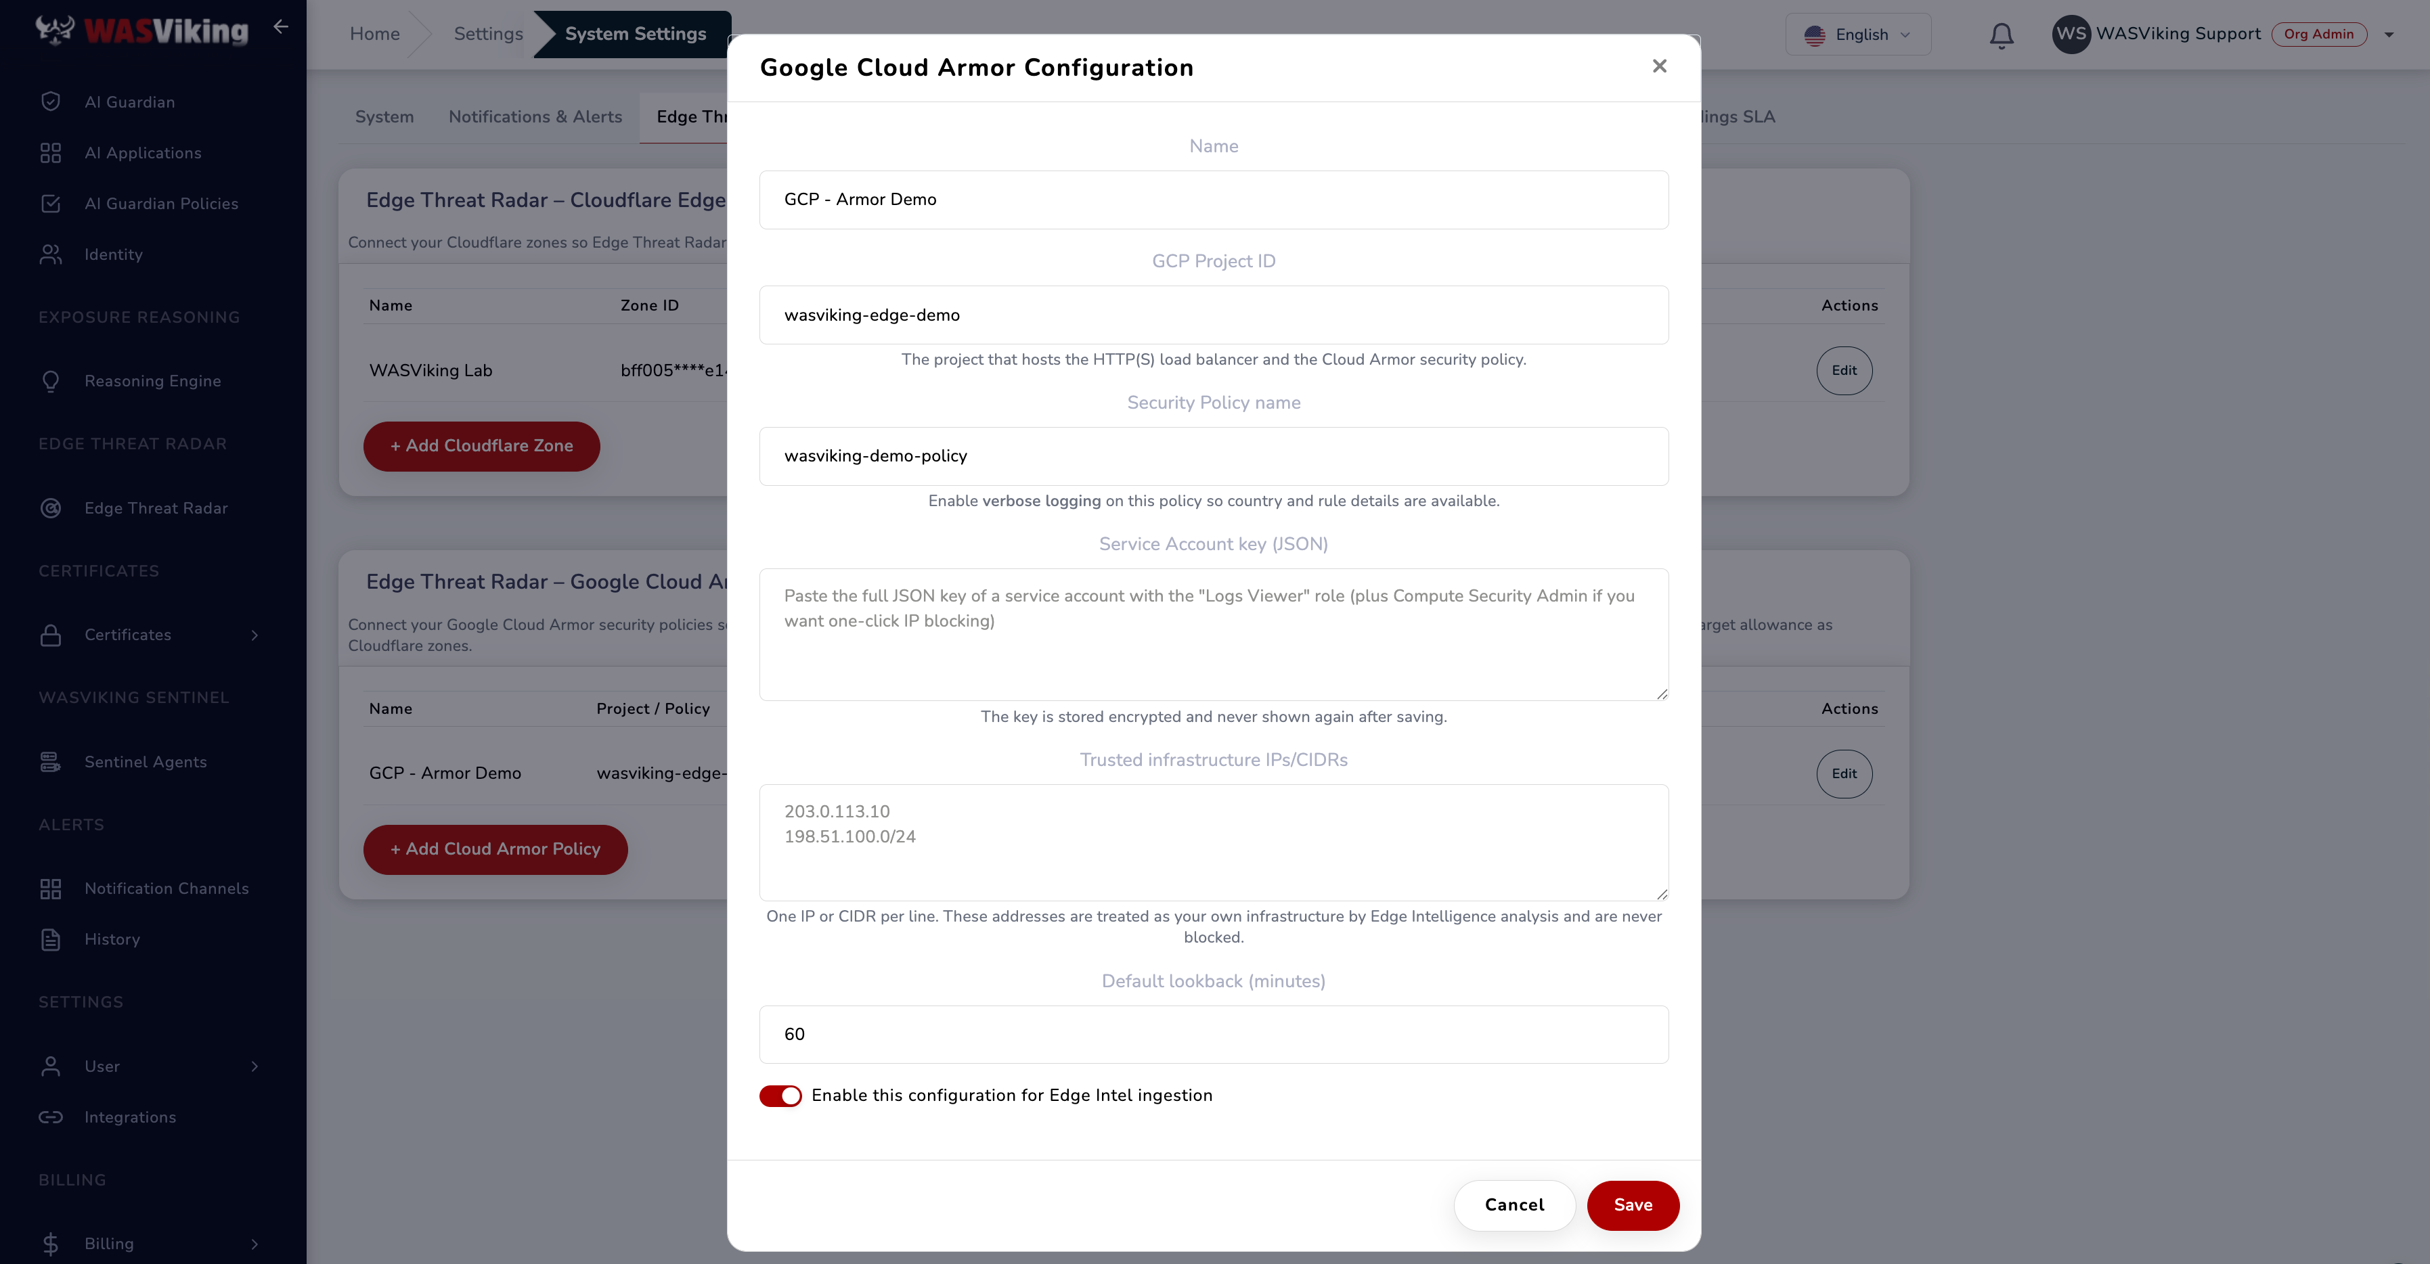Click Add Cloud Armor Policy button
Screen dimensions: 2430x1264
pos(495,849)
